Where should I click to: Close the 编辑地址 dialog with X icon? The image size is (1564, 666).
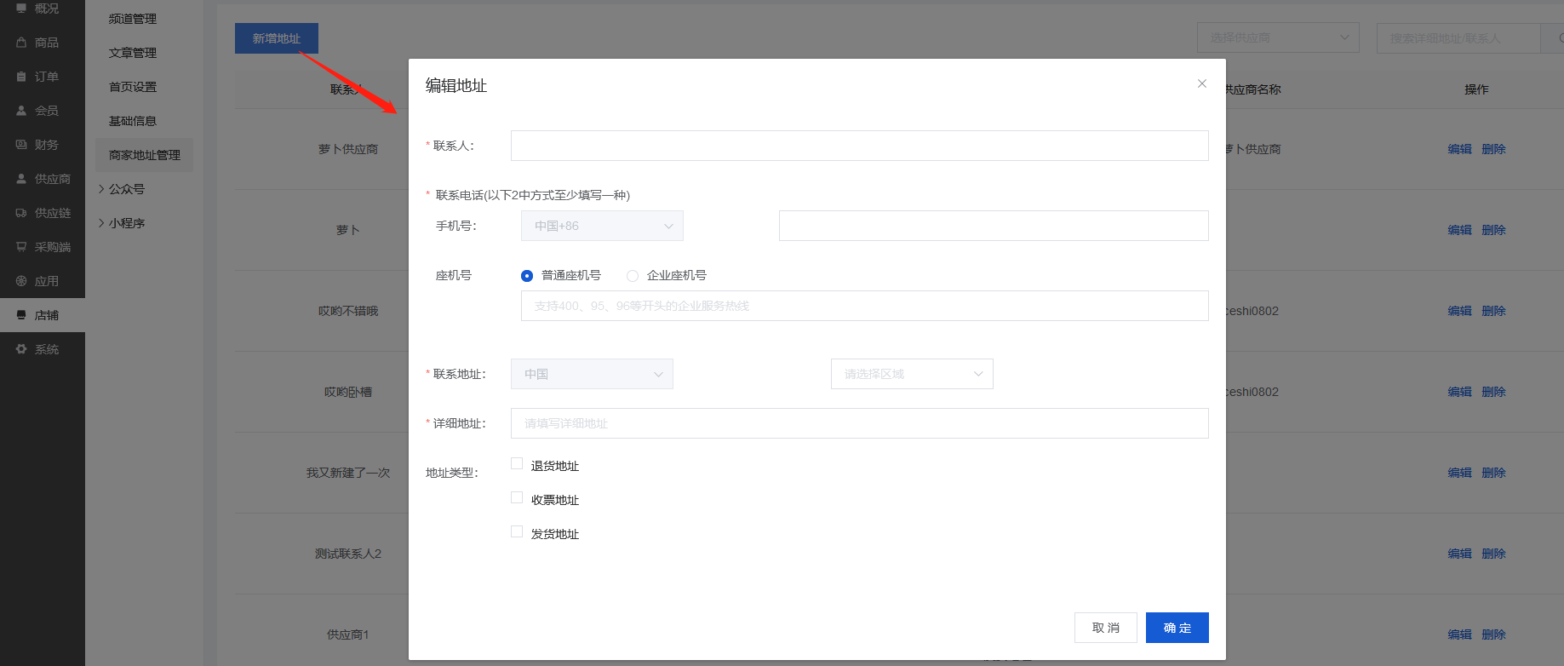[x=1201, y=83]
